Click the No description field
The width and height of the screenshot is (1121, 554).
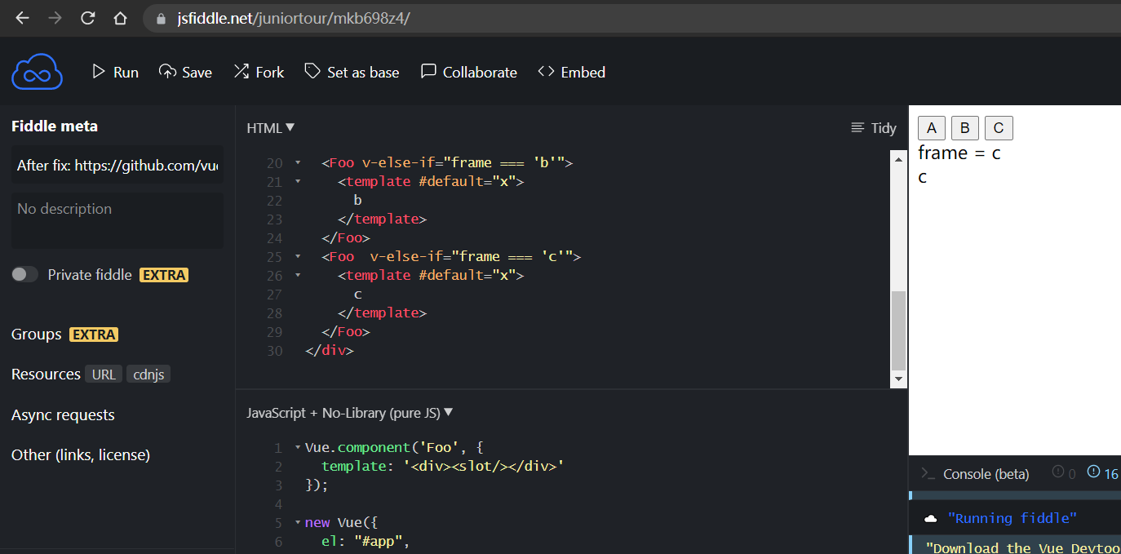pyautogui.click(x=117, y=220)
